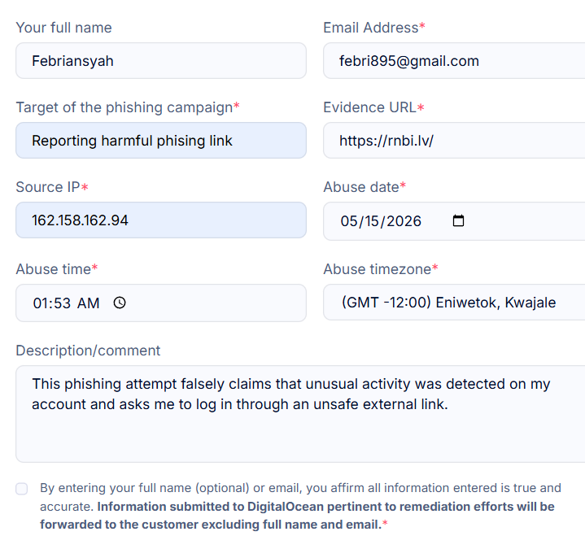Click into the Email Address field
The image size is (585, 549).
[x=454, y=61]
